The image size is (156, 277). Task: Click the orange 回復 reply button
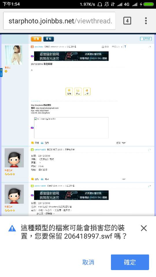click(x=36, y=39)
